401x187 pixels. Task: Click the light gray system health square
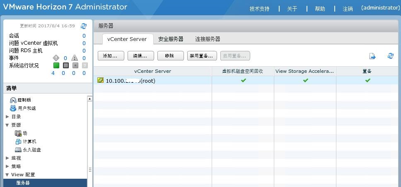(x=75, y=65)
